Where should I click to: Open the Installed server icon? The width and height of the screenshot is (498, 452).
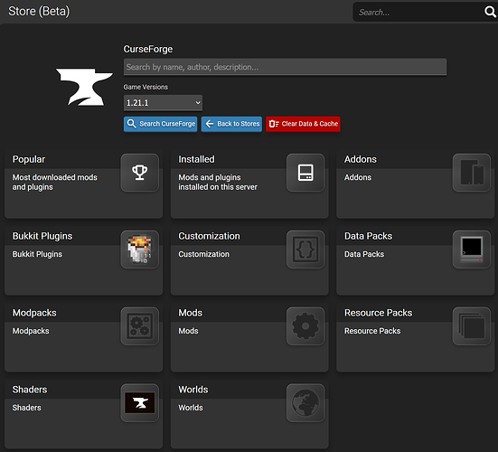[x=305, y=173]
